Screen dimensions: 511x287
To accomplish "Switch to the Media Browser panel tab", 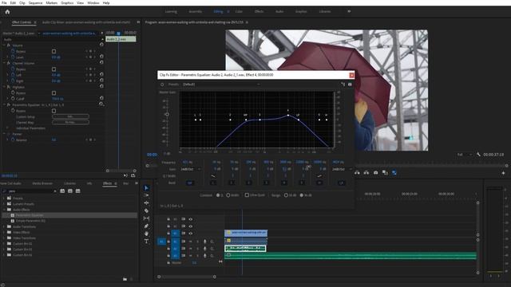I will [x=42, y=183].
